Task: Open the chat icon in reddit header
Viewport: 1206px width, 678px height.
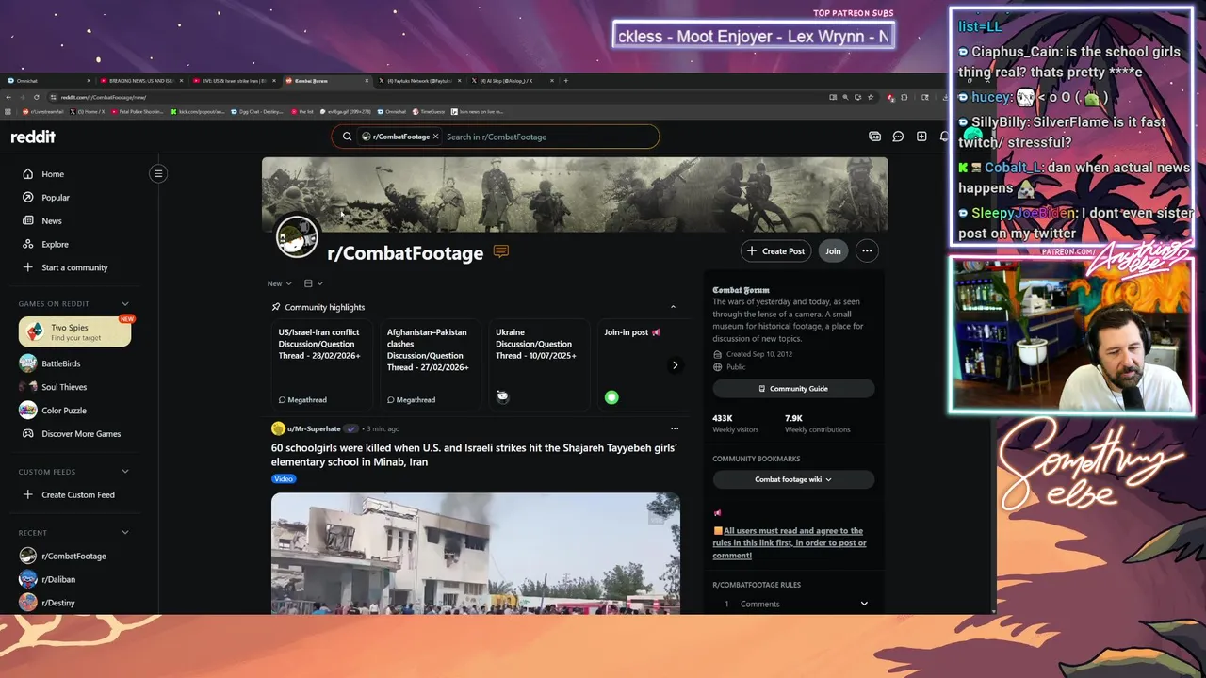Action: click(x=898, y=137)
